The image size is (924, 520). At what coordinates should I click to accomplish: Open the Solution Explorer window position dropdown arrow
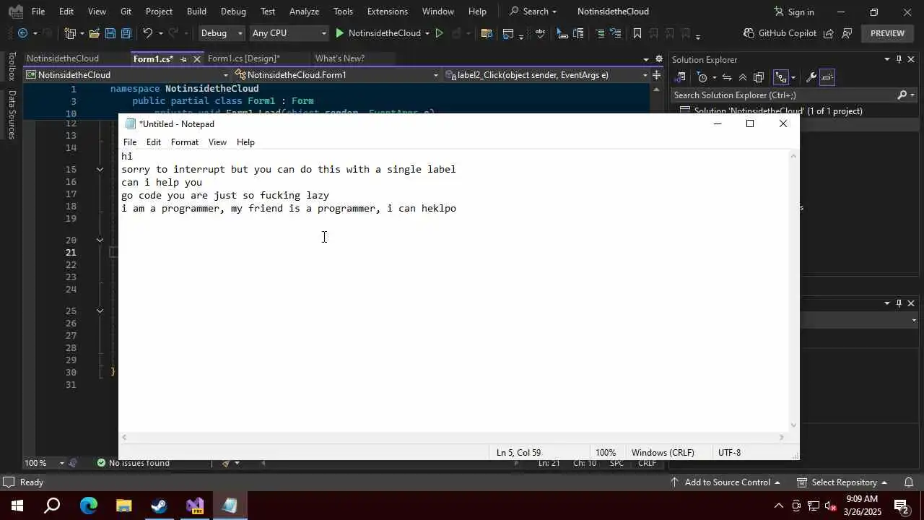click(887, 59)
